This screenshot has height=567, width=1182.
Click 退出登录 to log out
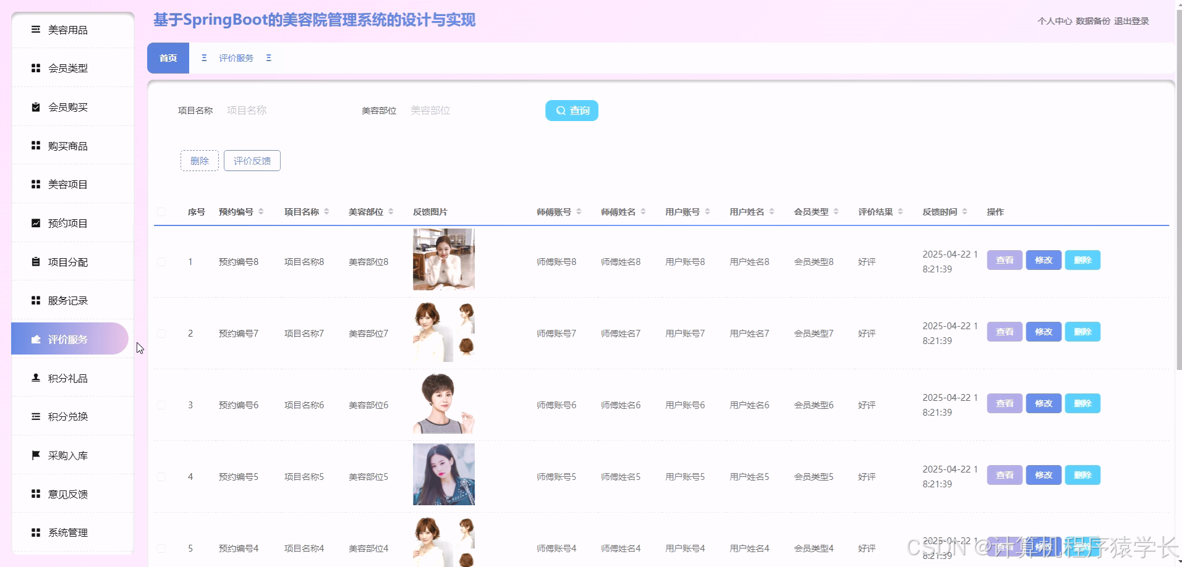pyautogui.click(x=1131, y=21)
